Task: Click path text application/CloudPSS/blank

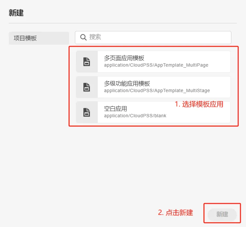Action: tap(135, 116)
